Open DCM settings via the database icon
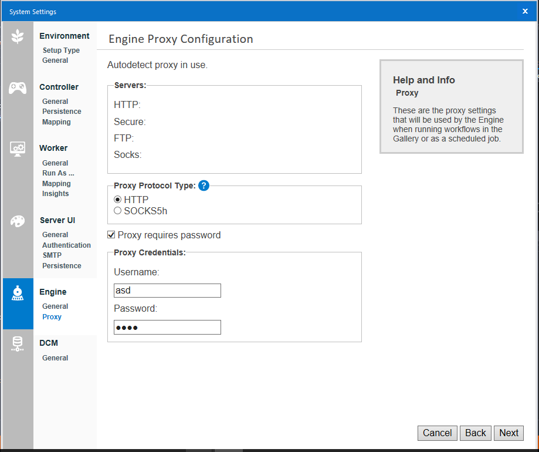Image resolution: width=539 pixels, height=452 pixels. pos(18,345)
